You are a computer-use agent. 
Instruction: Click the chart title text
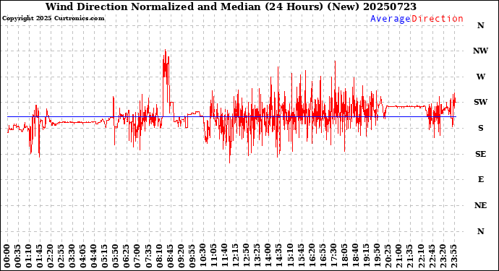(231, 7)
